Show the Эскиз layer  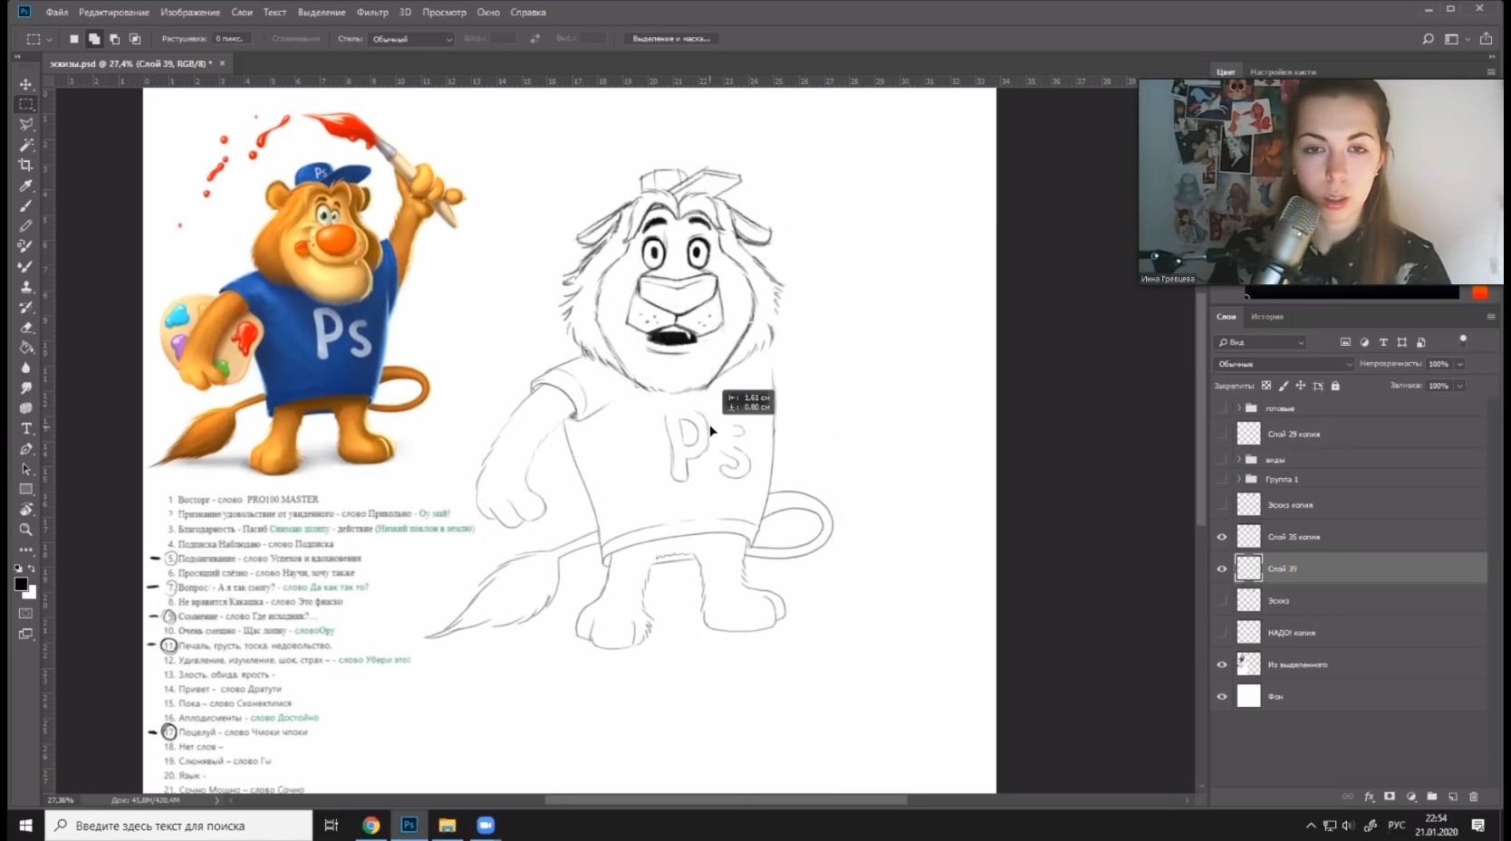click(x=1222, y=600)
